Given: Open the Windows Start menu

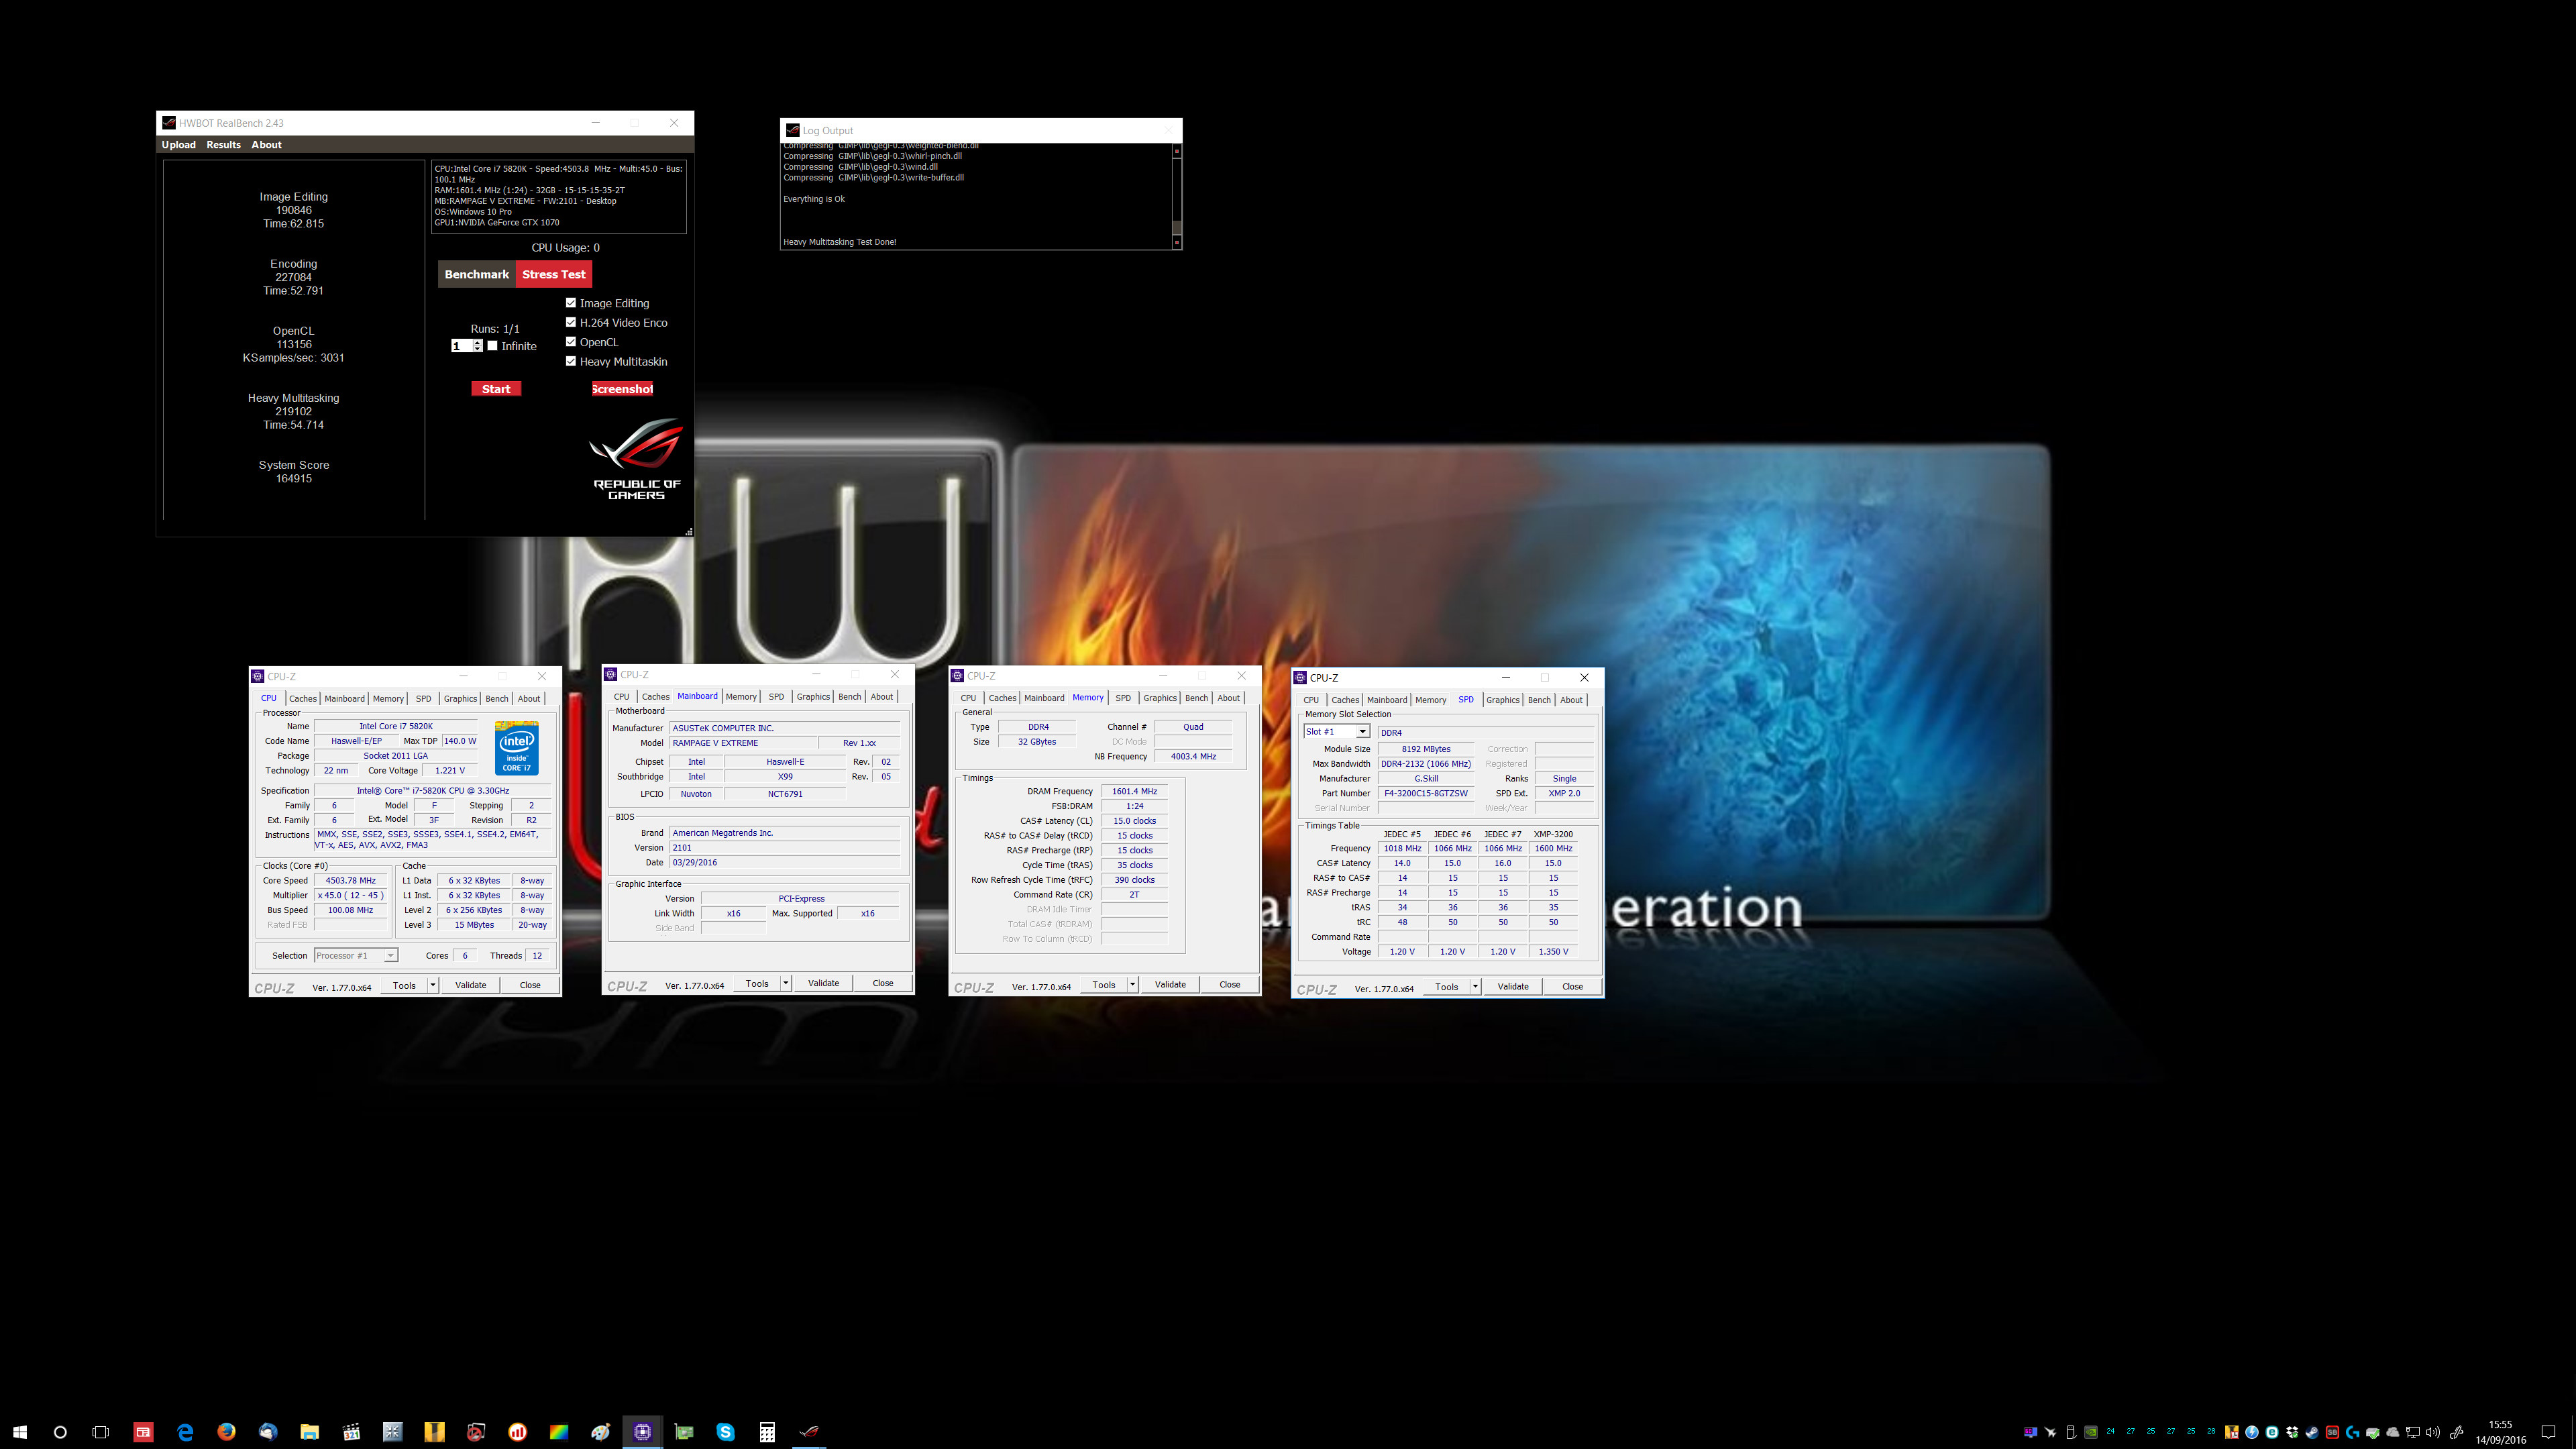Looking at the screenshot, I should point(20,1432).
